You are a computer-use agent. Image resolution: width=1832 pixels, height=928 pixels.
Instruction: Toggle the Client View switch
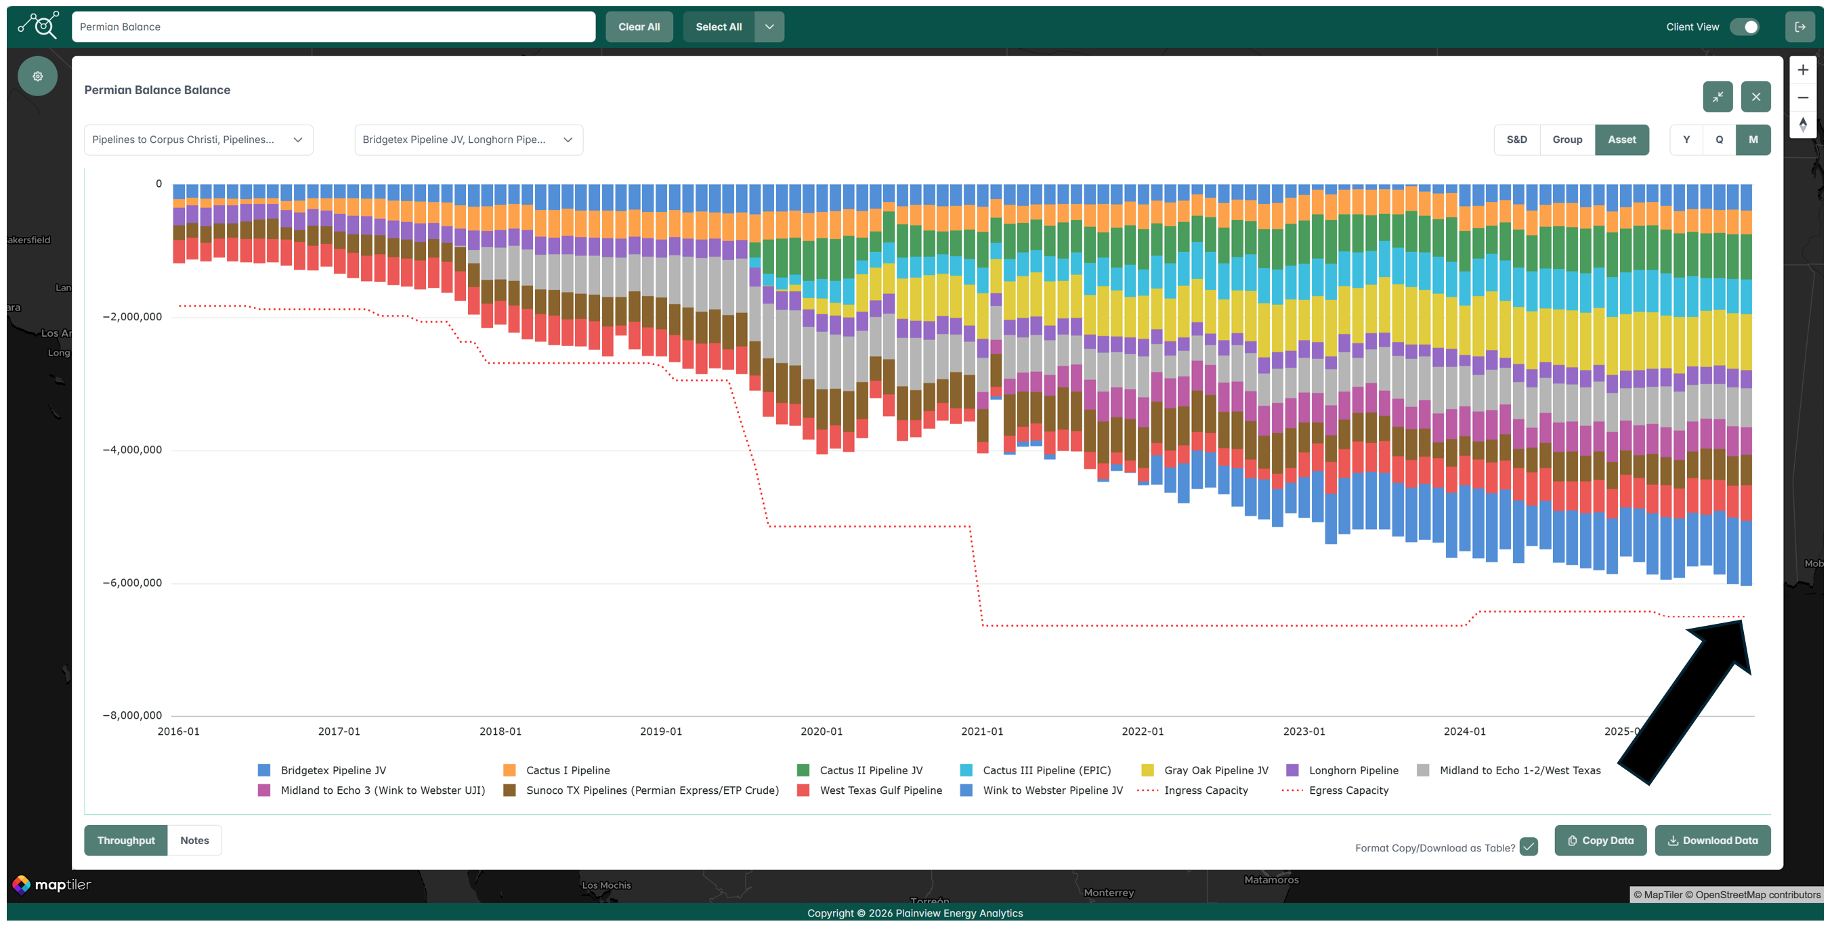[x=1745, y=27]
